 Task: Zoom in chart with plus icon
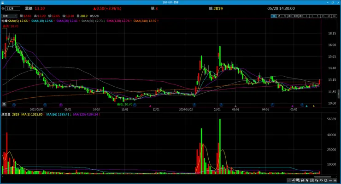(x=335, y=180)
